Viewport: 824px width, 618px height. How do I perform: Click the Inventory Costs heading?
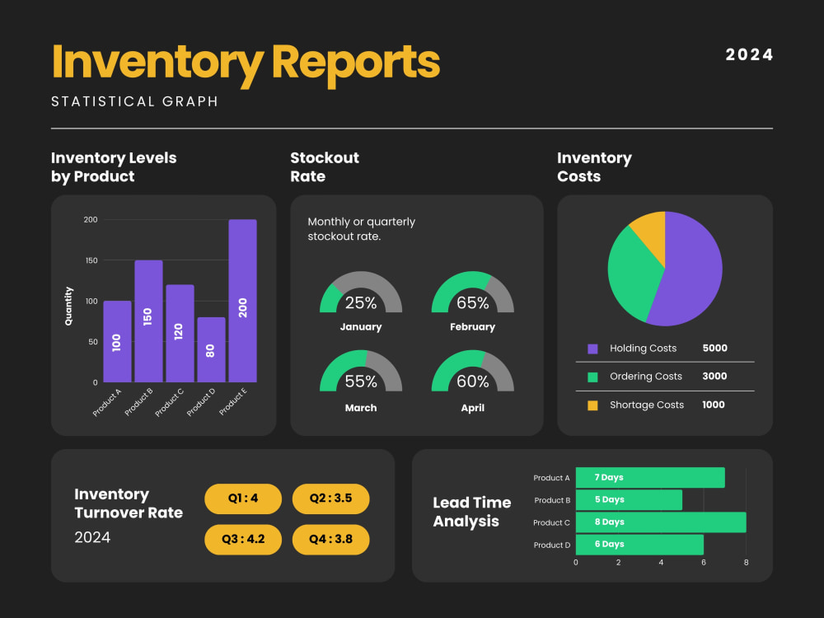pyautogui.click(x=594, y=167)
